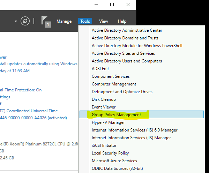Screen dimensions: 209x173
Task: Open Internet Information Services (IIS) Manager
Action: pos(142,138)
